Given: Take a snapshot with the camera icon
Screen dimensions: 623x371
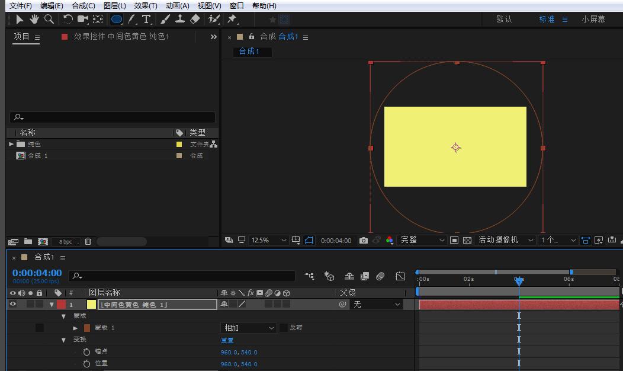Looking at the screenshot, I should coord(364,241).
